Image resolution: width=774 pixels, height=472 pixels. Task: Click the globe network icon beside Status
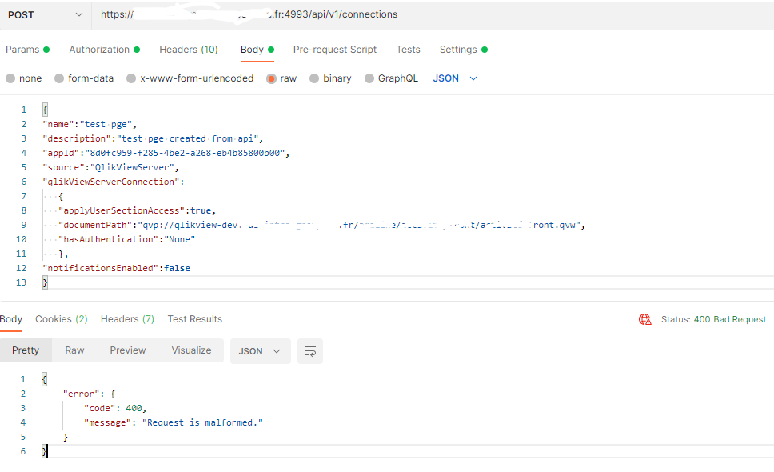click(645, 319)
